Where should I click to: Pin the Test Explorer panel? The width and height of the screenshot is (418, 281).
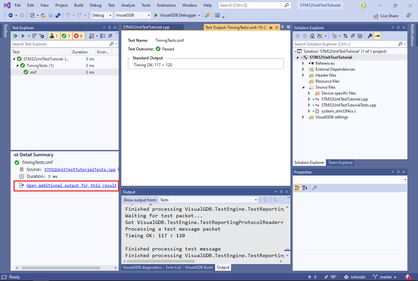tap(110, 28)
